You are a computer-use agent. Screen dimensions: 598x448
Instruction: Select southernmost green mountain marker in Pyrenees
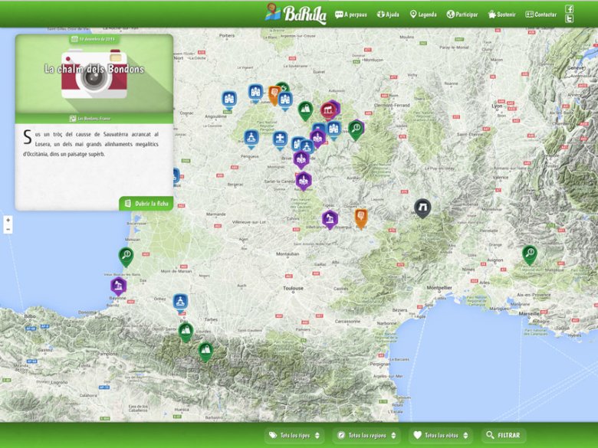pos(205,352)
